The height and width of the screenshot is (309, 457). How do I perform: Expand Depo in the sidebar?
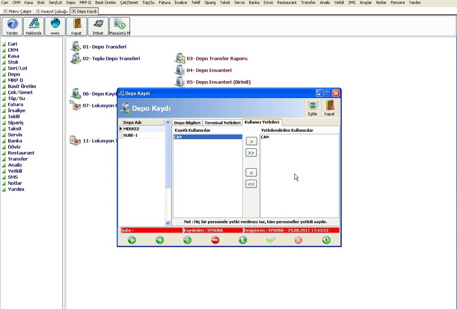point(14,74)
